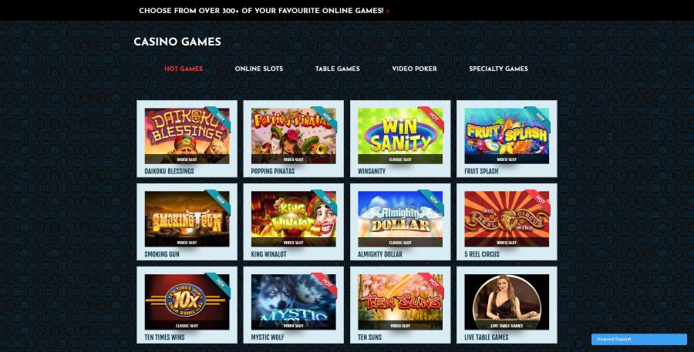Screen dimensions: 694x352
Task: Switch to the Online Slots tab
Action: tap(259, 69)
